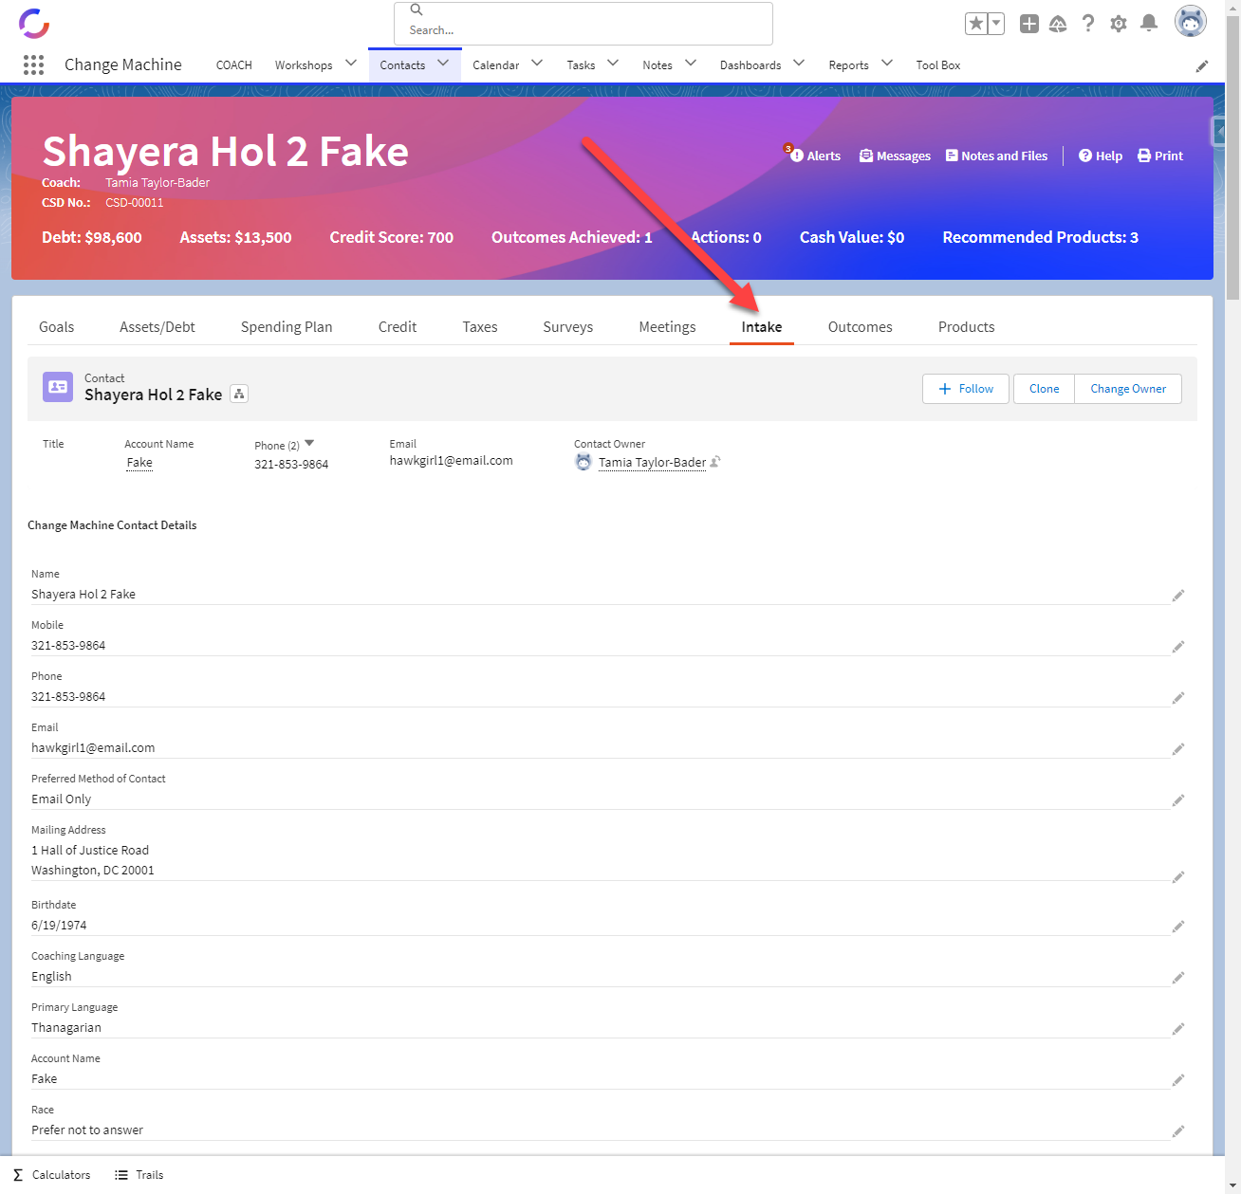Edit the Phone field pencil icon
The width and height of the screenshot is (1241, 1194).
click(x=1178, y=698)
